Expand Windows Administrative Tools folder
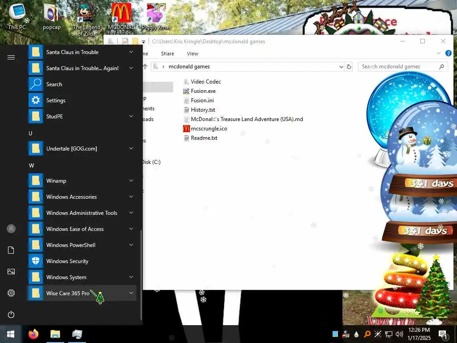The width and height of the screenshot is (457, 343). 131,213
